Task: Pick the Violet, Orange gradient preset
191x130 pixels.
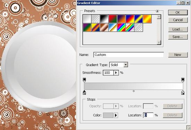Action: pyautogui.click(x=122, y=19)
